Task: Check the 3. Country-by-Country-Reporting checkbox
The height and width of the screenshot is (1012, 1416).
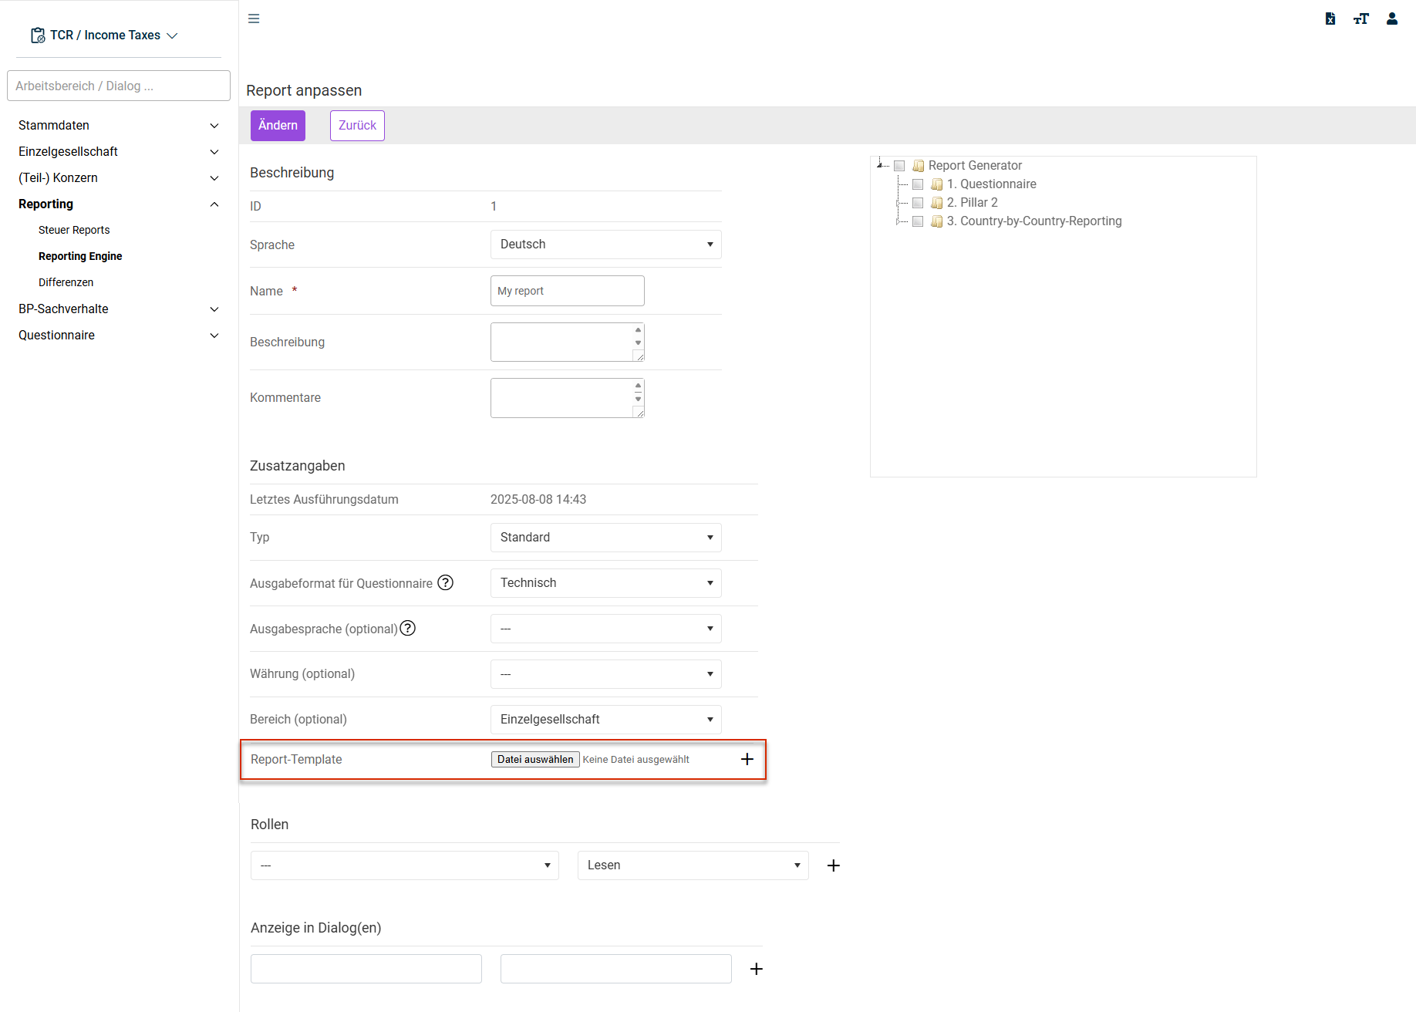Action: (918, 221)
